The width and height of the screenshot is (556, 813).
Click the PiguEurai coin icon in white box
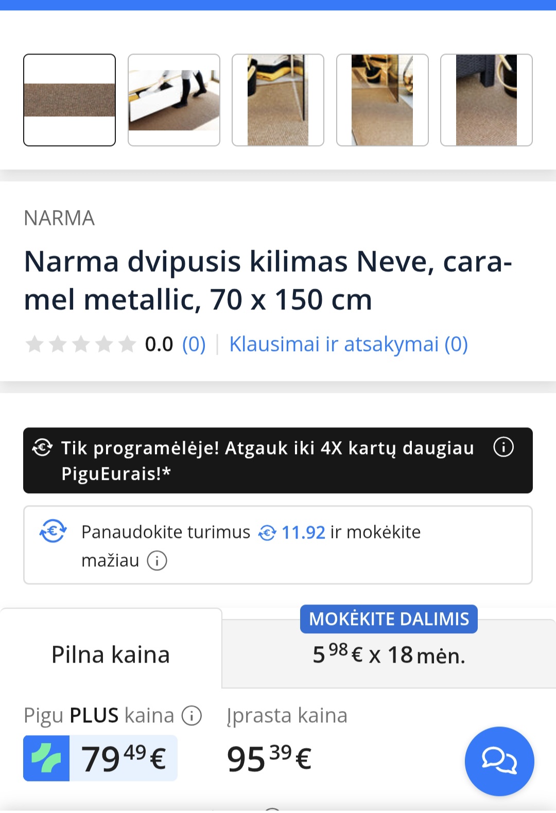(53, 531)
